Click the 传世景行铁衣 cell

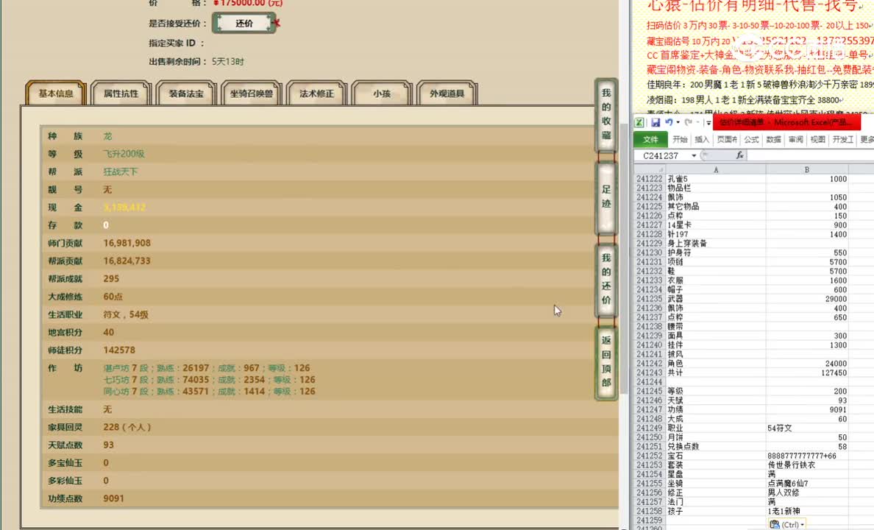807,465
